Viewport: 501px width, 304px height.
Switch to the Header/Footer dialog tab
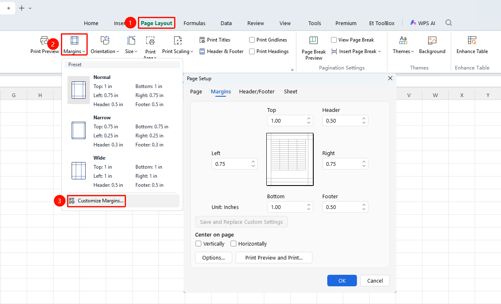pos(257,91)
